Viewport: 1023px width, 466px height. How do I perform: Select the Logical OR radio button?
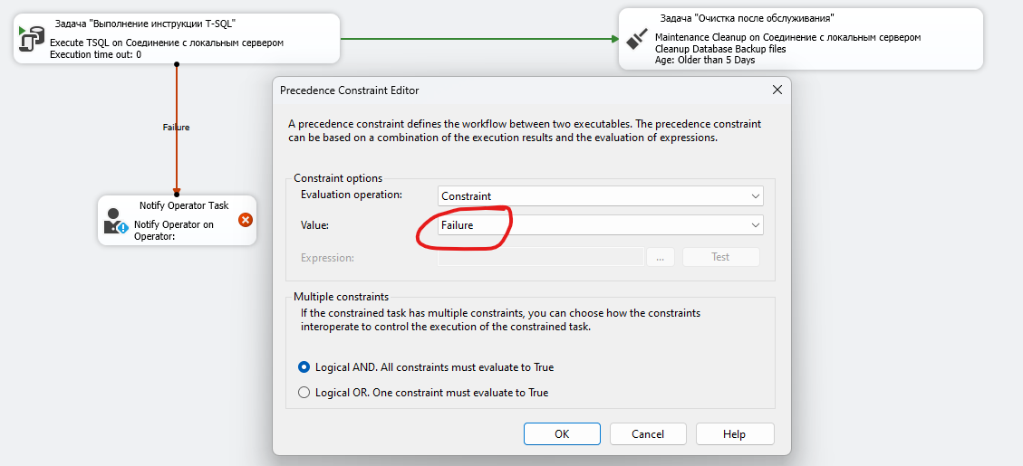[x=305, y=393]
